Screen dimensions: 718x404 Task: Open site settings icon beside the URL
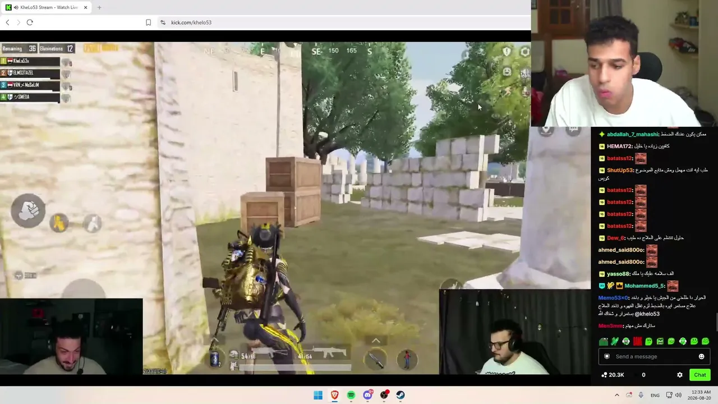[163, 22]
